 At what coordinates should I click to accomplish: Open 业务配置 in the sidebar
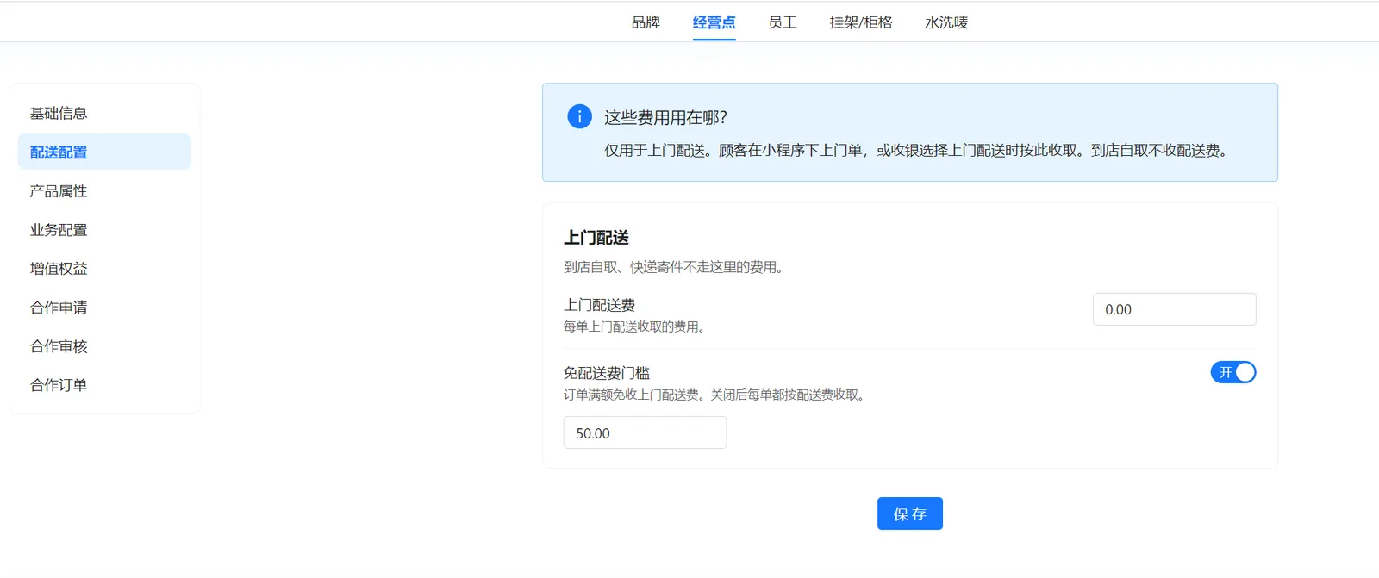click(104, 229)
